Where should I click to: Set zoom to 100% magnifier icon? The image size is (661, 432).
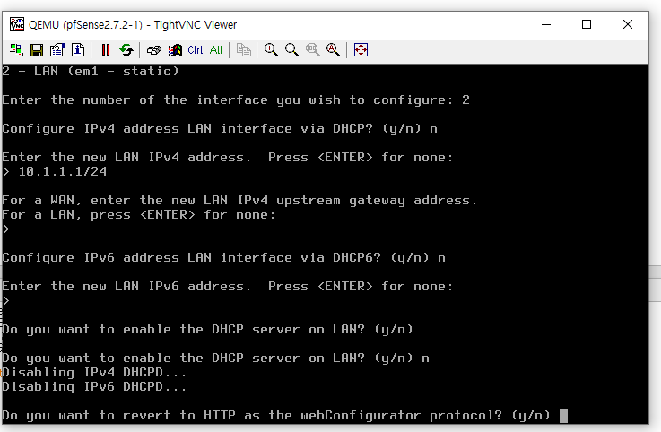click(x=312, y=50)
